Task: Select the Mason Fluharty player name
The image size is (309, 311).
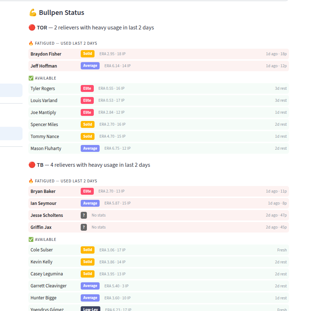Action: tap(46, 148)
